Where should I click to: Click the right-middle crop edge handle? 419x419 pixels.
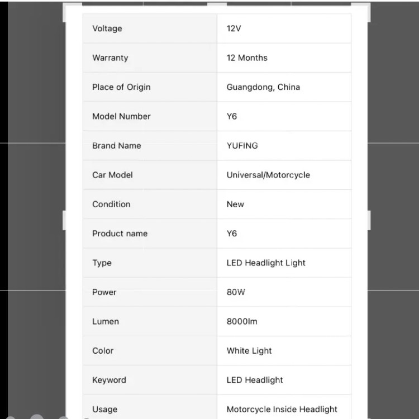pyautogui.click(x=369, y=220)
